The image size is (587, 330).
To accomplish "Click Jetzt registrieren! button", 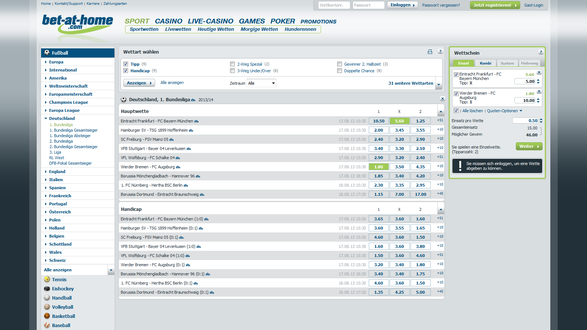I will point(495,5).
